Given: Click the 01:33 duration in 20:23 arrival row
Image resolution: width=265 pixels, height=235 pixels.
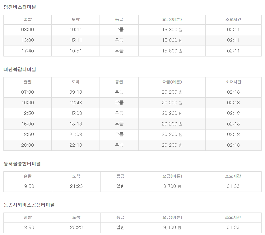Looking at the screenshot, I should (233, 228).
